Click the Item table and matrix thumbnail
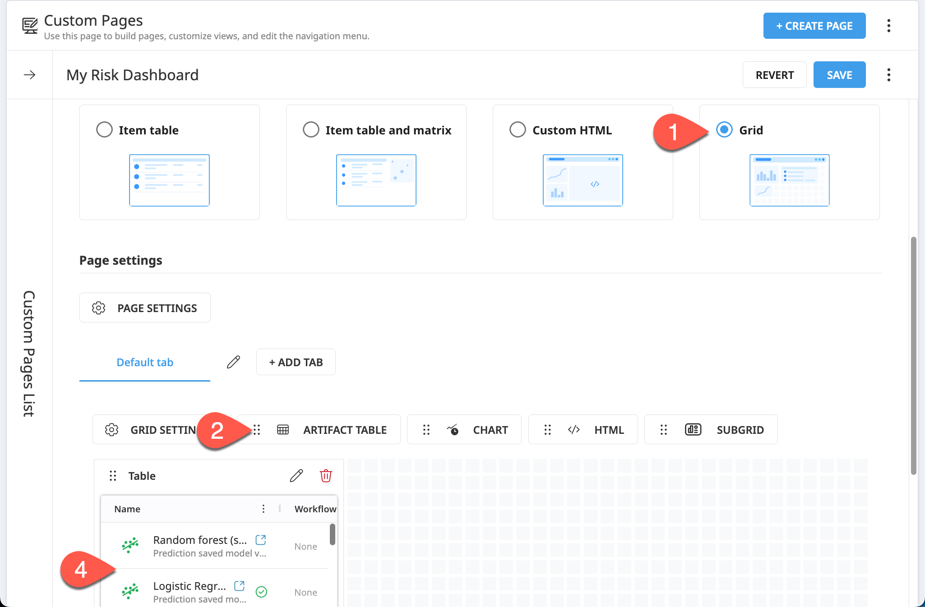The width and height of the screenshot is (925, 607). pos(376,180)
